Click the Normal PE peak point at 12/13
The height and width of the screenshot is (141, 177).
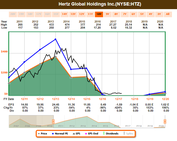[x=55, y=39]
